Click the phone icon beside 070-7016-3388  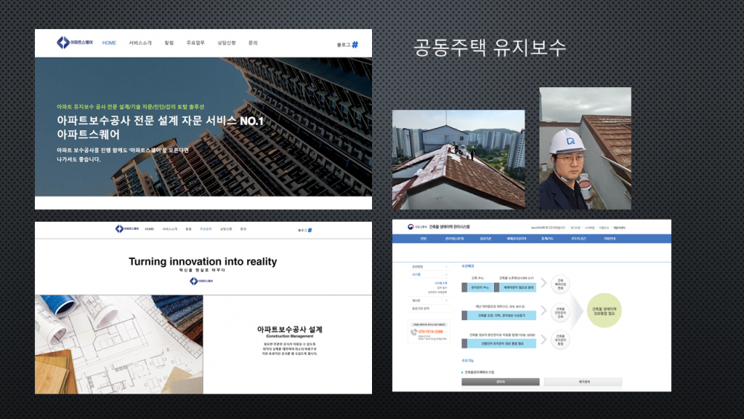click(414, 333)
